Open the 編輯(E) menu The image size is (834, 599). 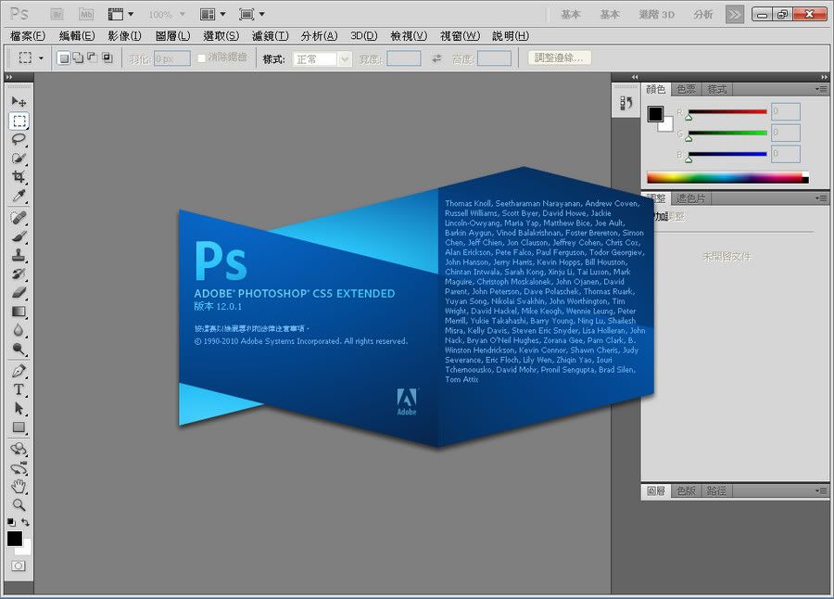tap(77, 36)
